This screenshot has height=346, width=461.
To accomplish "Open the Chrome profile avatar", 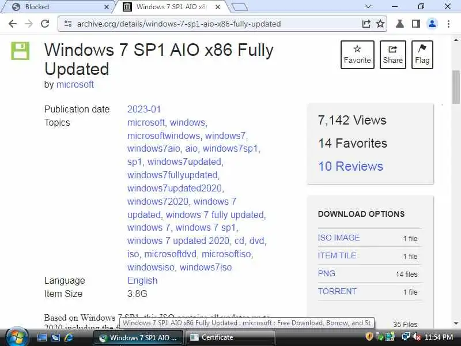I will (432, 24).
